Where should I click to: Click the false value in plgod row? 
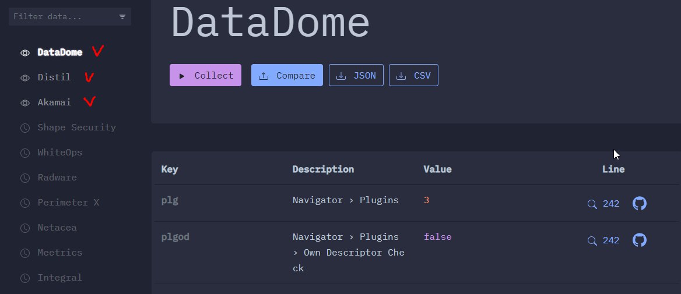(437, 237)
